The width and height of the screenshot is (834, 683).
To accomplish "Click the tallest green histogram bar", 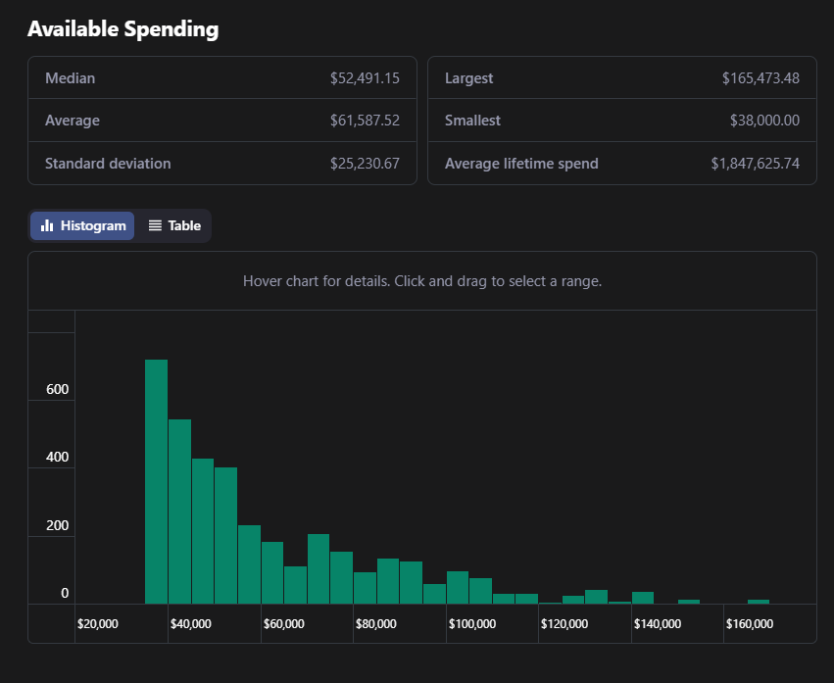I will [156, 480].
